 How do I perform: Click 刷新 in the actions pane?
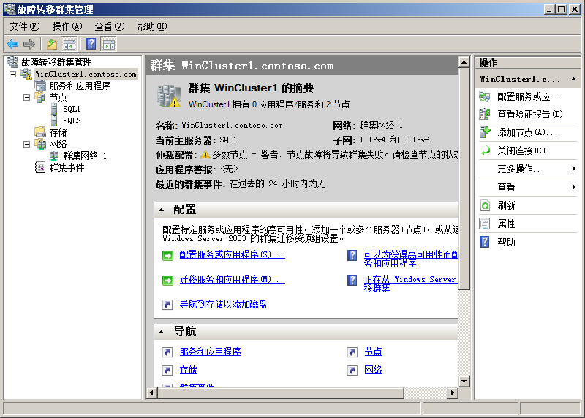506,205
